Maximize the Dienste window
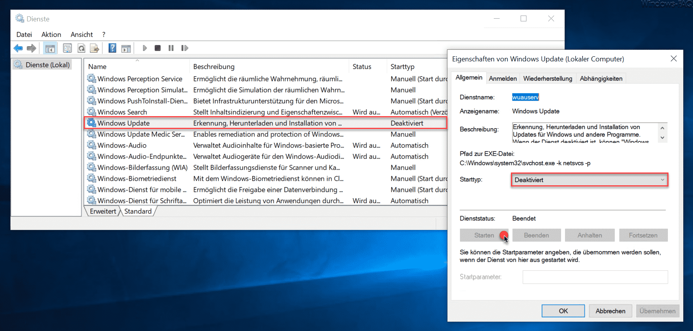The image size is (693, 331). tap(524, 19)
